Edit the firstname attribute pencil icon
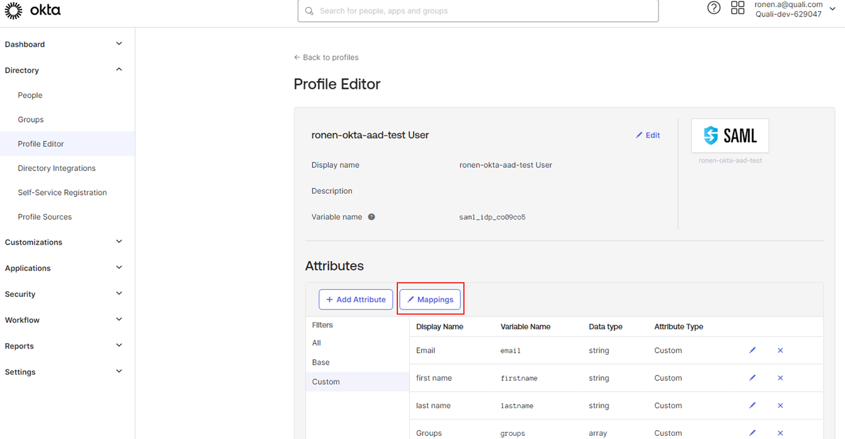Image resolution: width=845 pixels, height=439 pixels. (x=752, y=377)
